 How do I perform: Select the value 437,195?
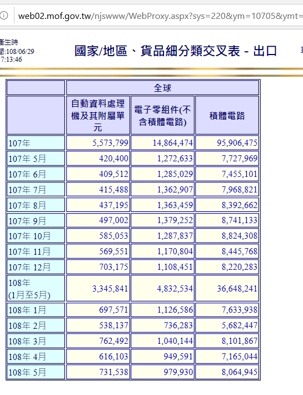pos(113,205)
